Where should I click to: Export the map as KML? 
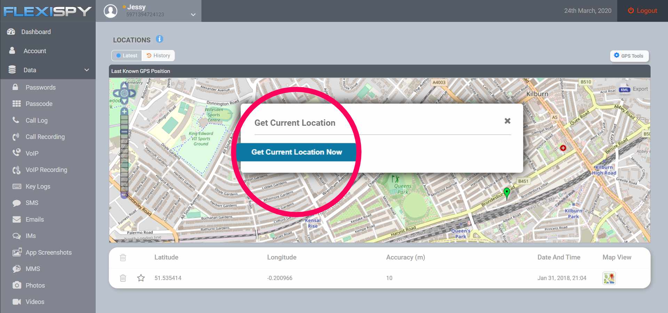pos(634,89)
